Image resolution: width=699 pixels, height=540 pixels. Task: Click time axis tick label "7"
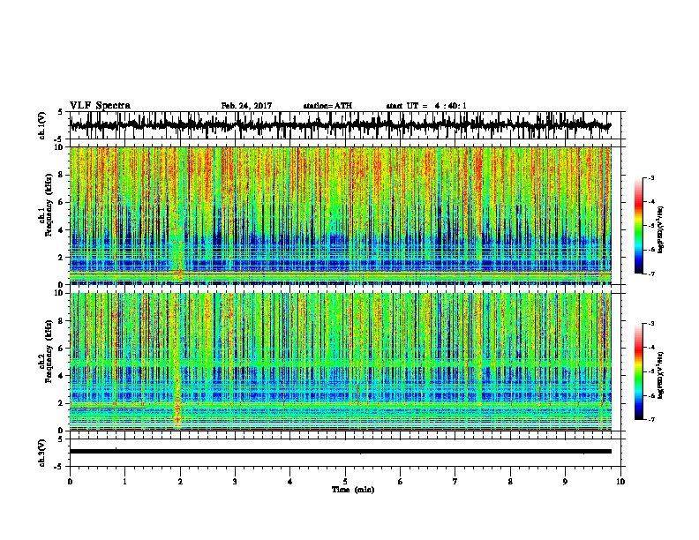point(455,482)
